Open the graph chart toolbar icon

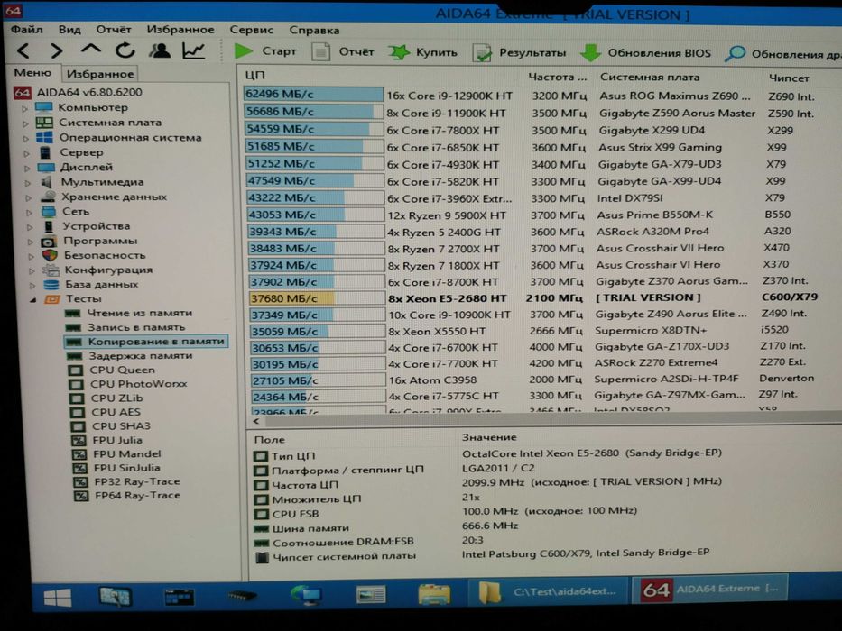[194, 51]
